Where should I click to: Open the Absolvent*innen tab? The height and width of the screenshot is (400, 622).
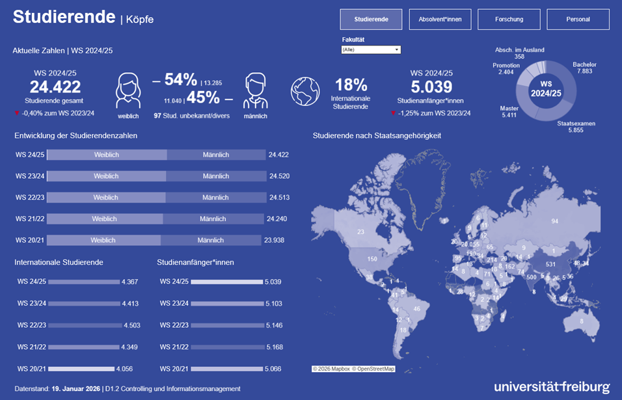click(x=440, y=20)
